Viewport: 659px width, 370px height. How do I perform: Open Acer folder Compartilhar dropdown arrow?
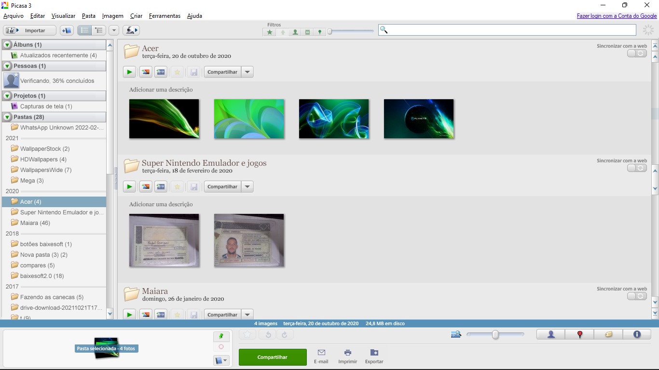[x=247, y=72]
